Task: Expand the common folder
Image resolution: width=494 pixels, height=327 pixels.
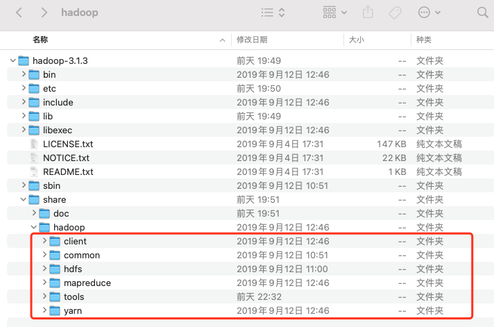Action: coord(44,255)
